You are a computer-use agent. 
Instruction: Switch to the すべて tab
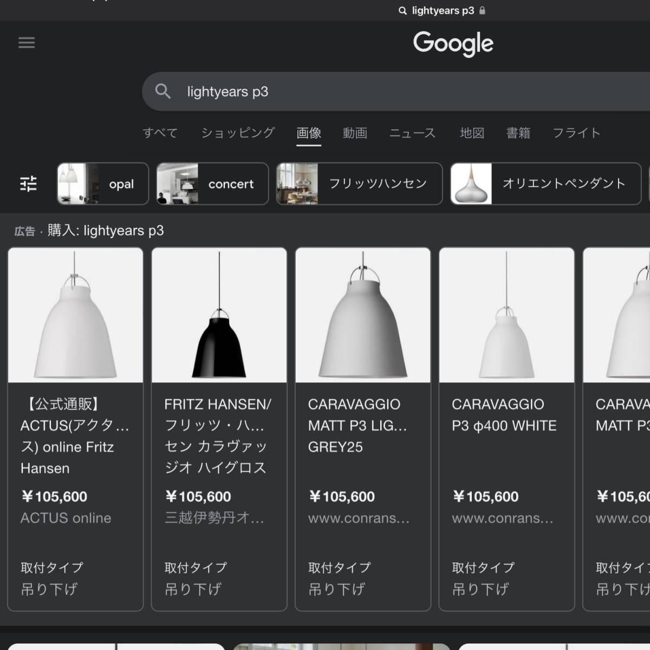tap(160, 133)
